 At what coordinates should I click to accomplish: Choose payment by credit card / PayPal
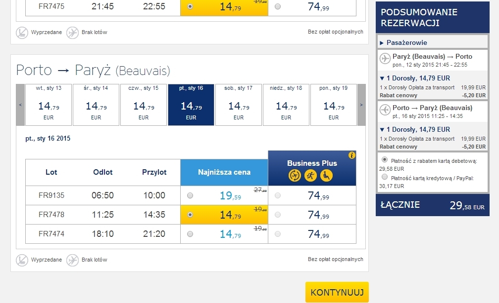(385, 177)
